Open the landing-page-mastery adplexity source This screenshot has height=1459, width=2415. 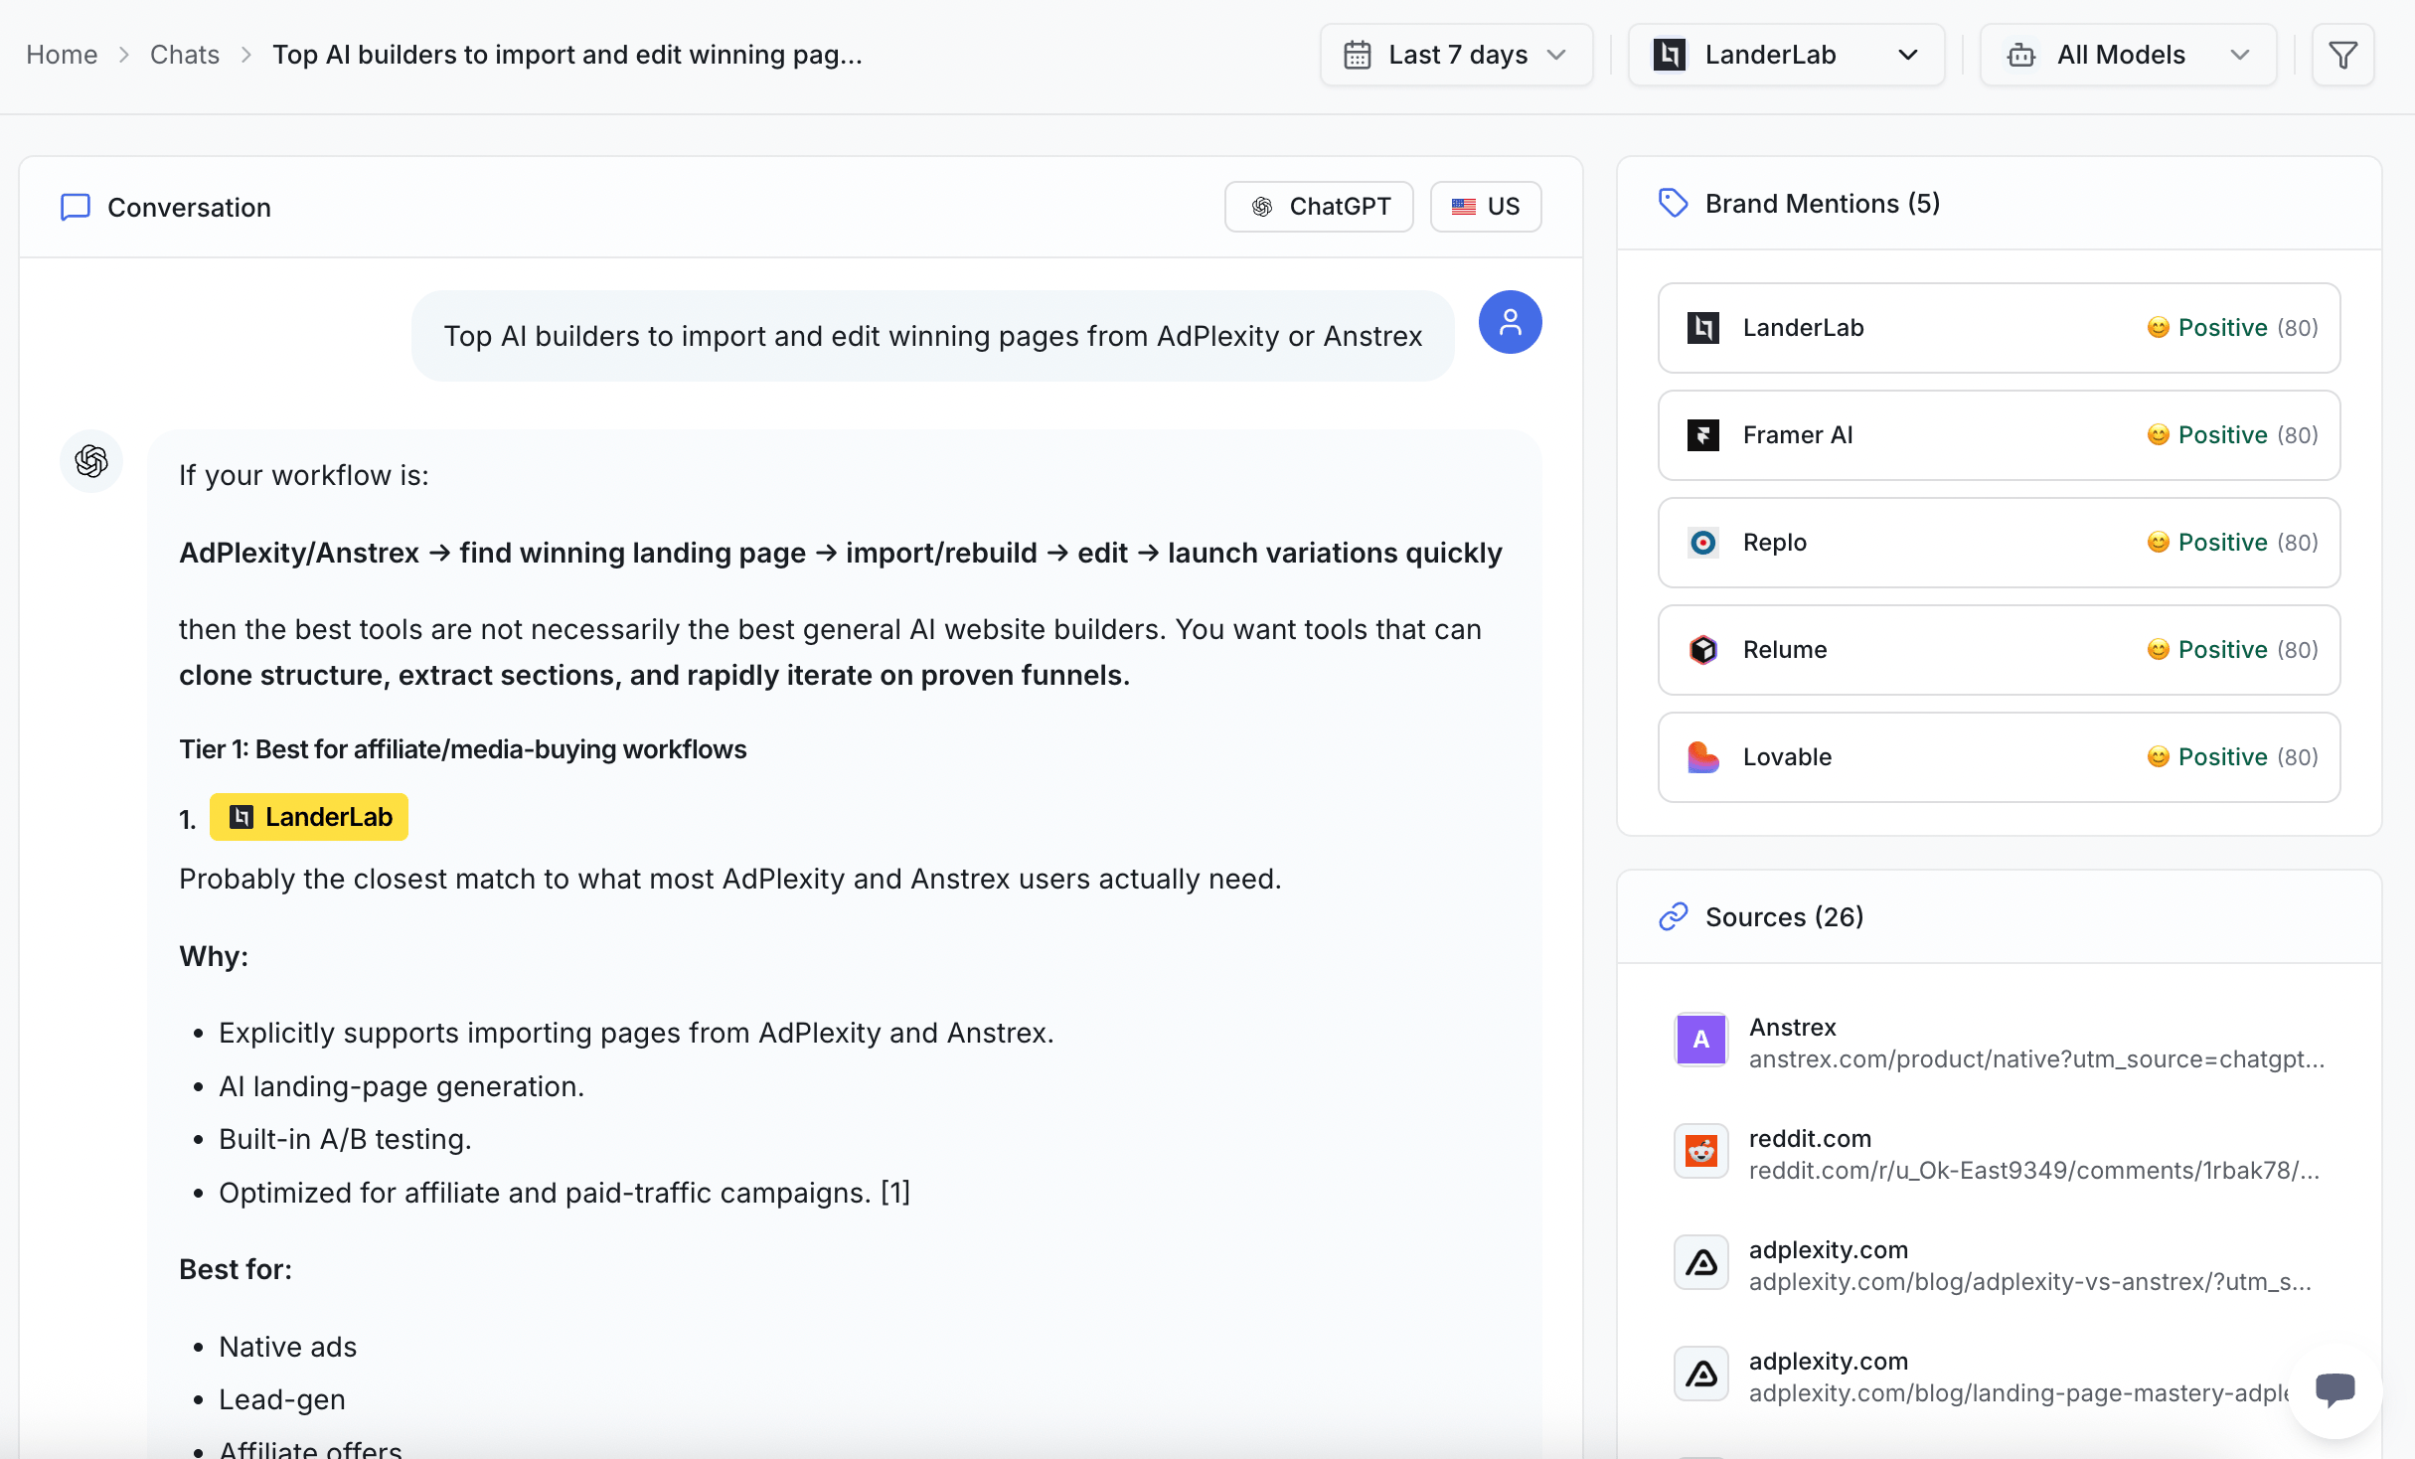pyautogui.click(x=2000, y=1377)
